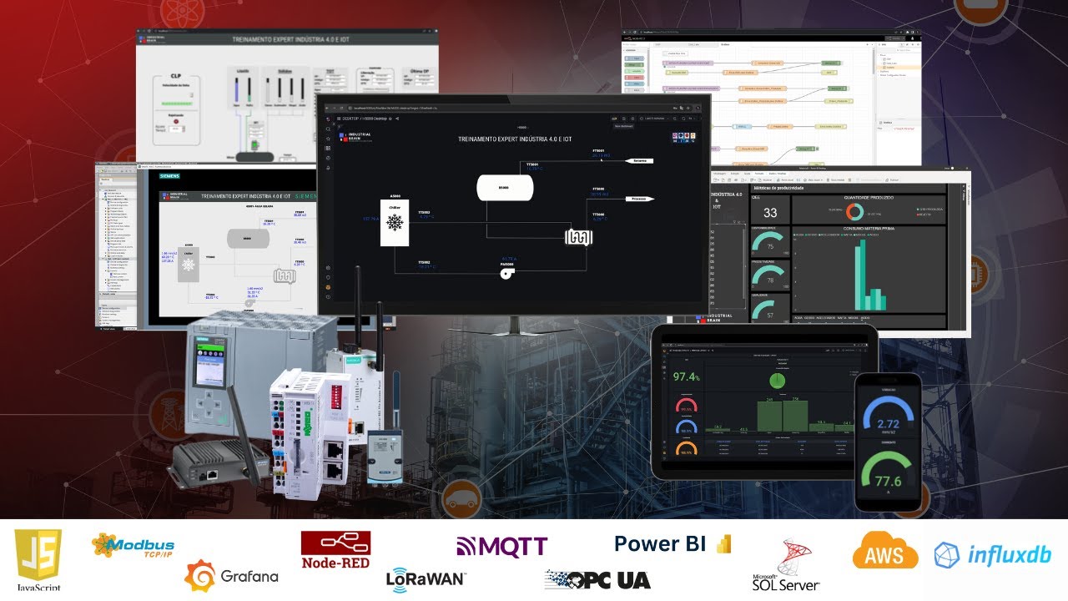
Task: Click Processo arrow label in Grafana dashboard
Action: [x=640, y=199]
